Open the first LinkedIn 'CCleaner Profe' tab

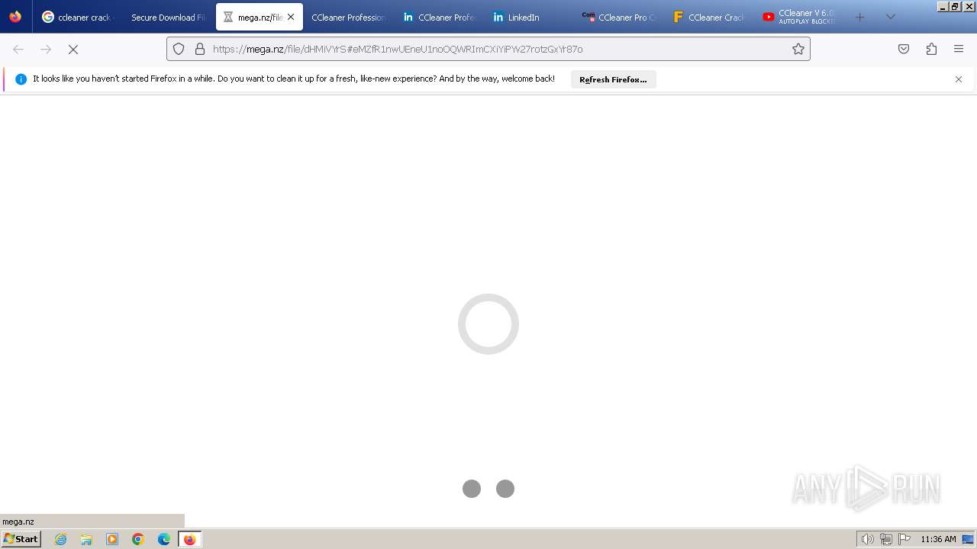click(x=440, y=17)
